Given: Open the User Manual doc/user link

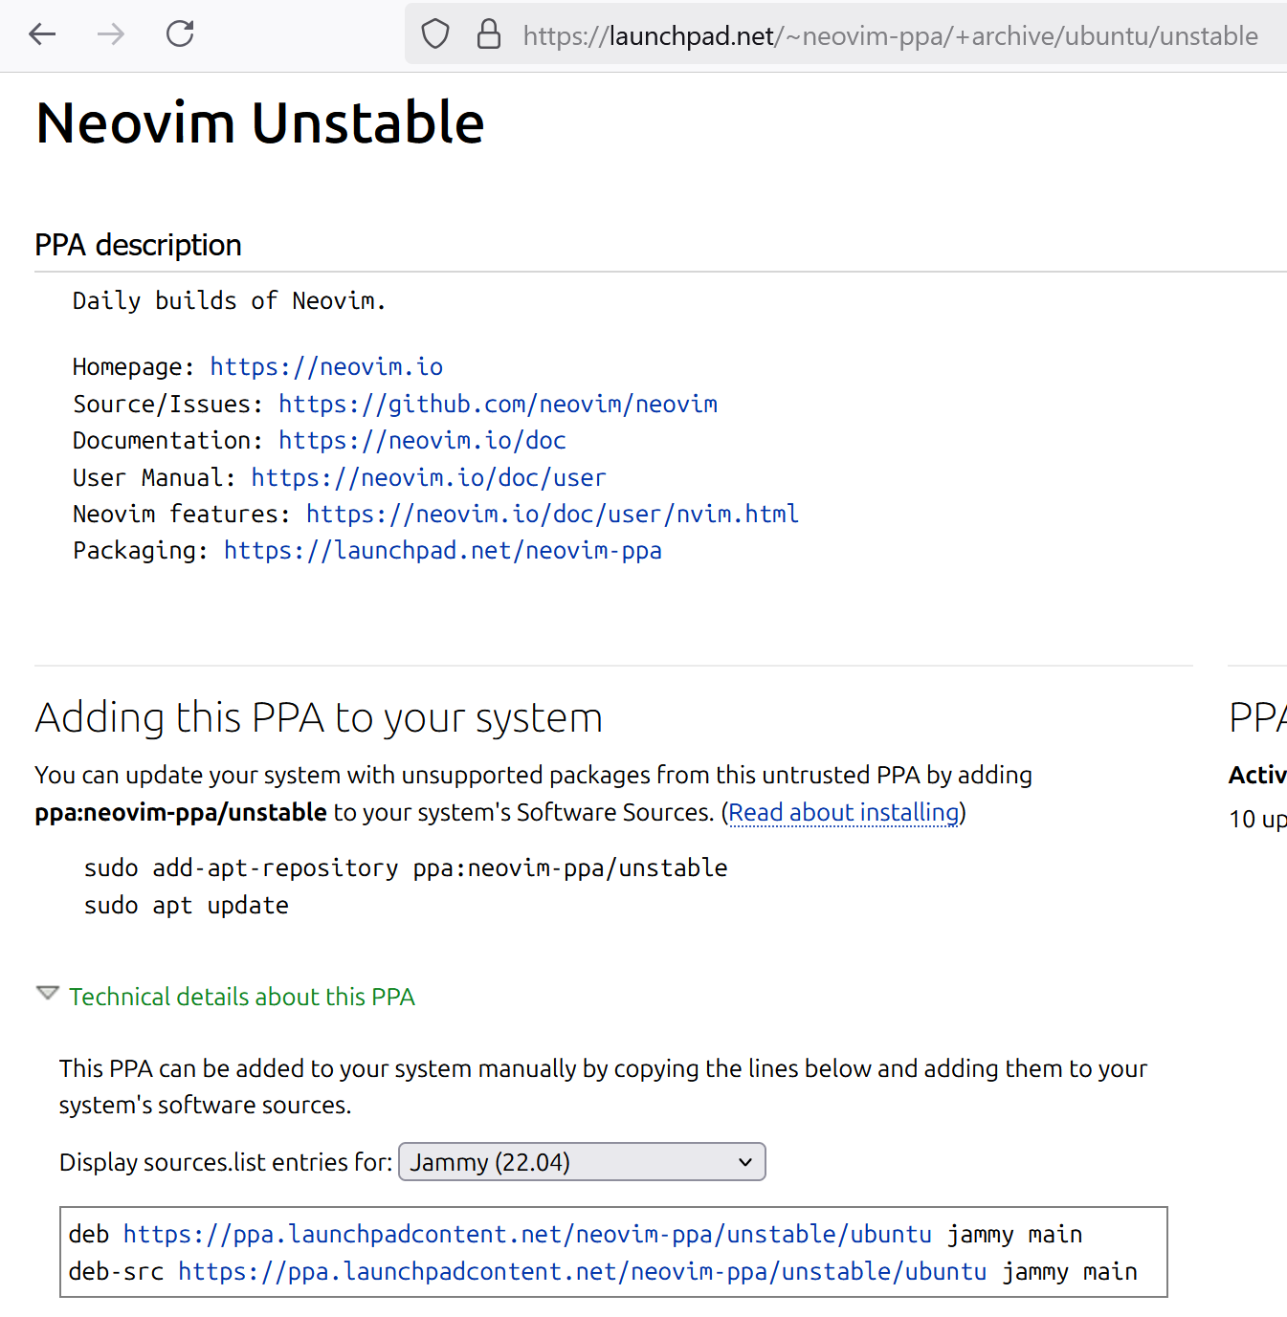Looking at the screenshot, I should click(428, 477).
